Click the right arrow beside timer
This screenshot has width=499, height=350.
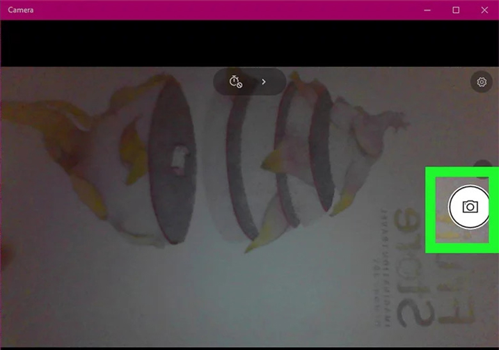[x=264, y=82]
